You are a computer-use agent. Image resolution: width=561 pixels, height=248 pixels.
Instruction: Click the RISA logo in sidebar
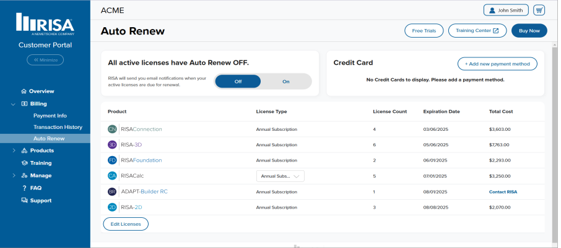pos(45,24)
